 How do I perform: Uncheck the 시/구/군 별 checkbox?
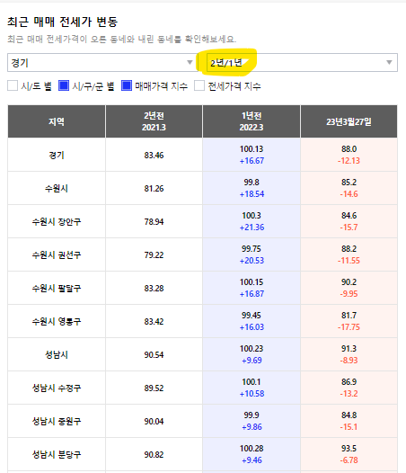pos(64,86)
